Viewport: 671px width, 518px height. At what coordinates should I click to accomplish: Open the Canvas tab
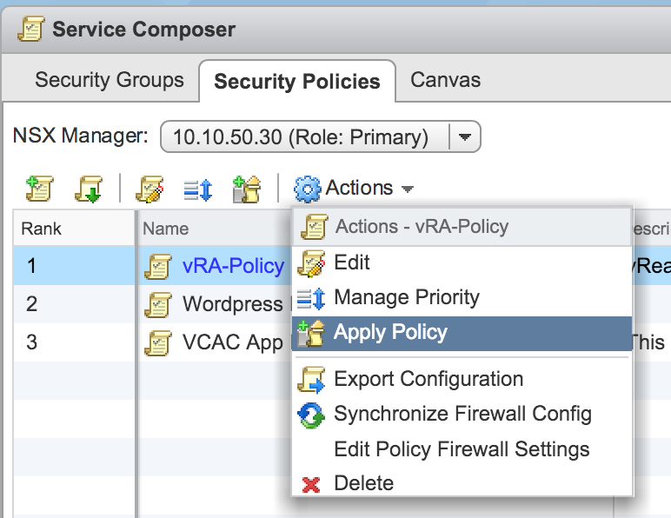445,81
